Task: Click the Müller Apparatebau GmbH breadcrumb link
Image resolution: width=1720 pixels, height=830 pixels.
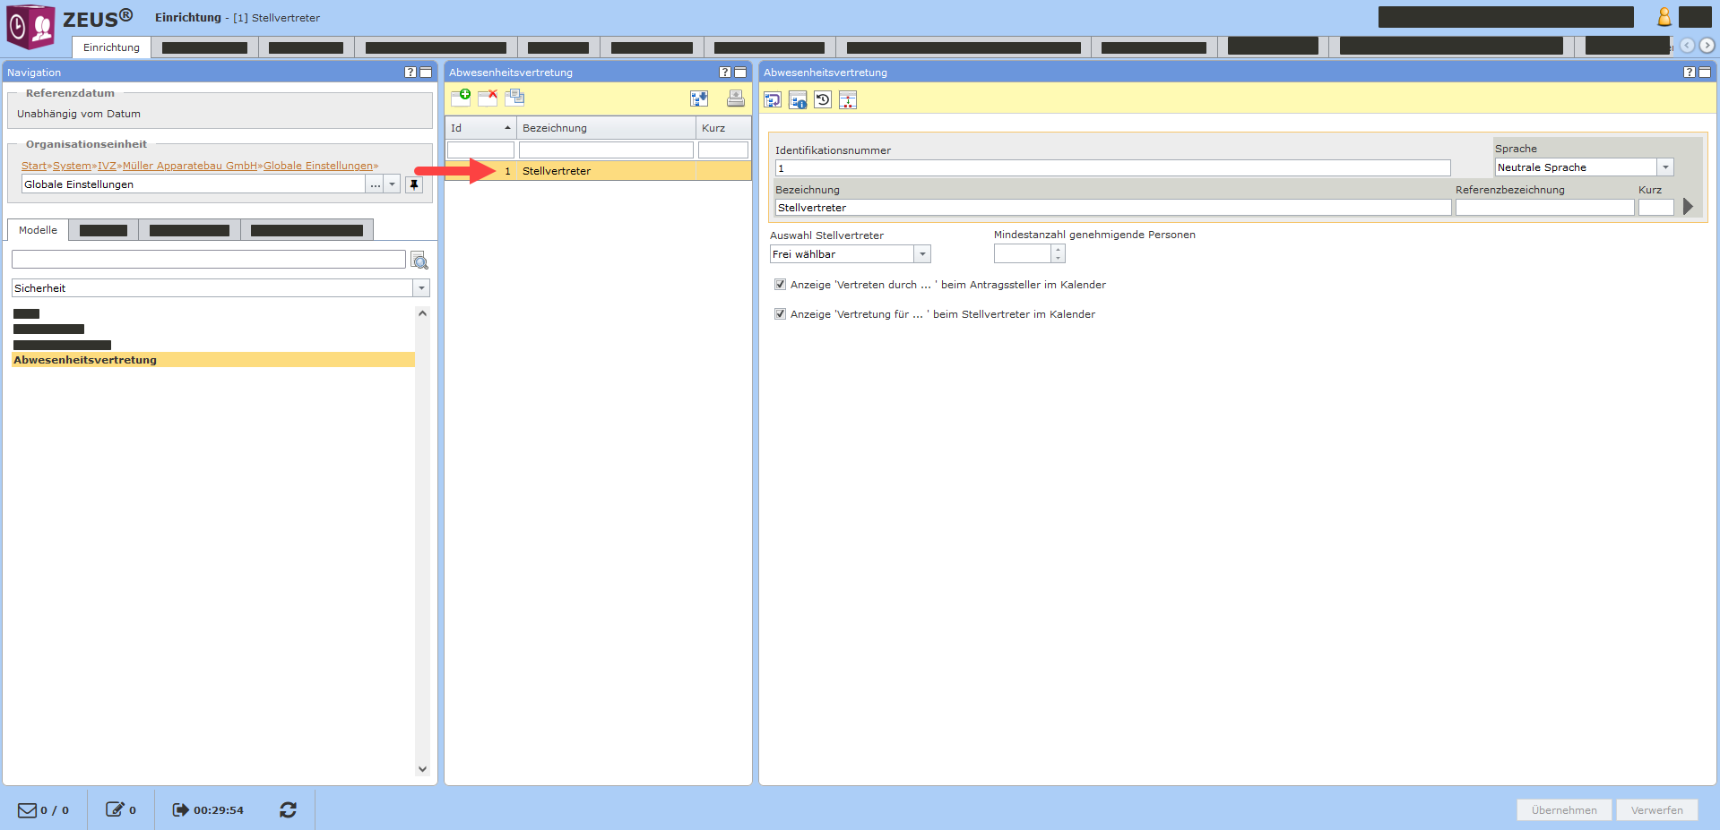Action: [x=190, y=166]
